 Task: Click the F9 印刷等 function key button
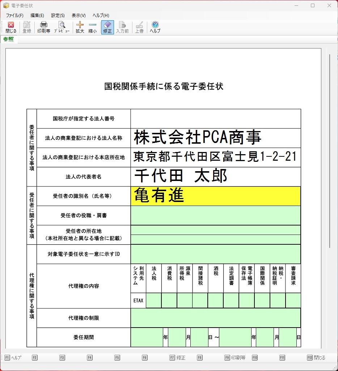[235, 358]
